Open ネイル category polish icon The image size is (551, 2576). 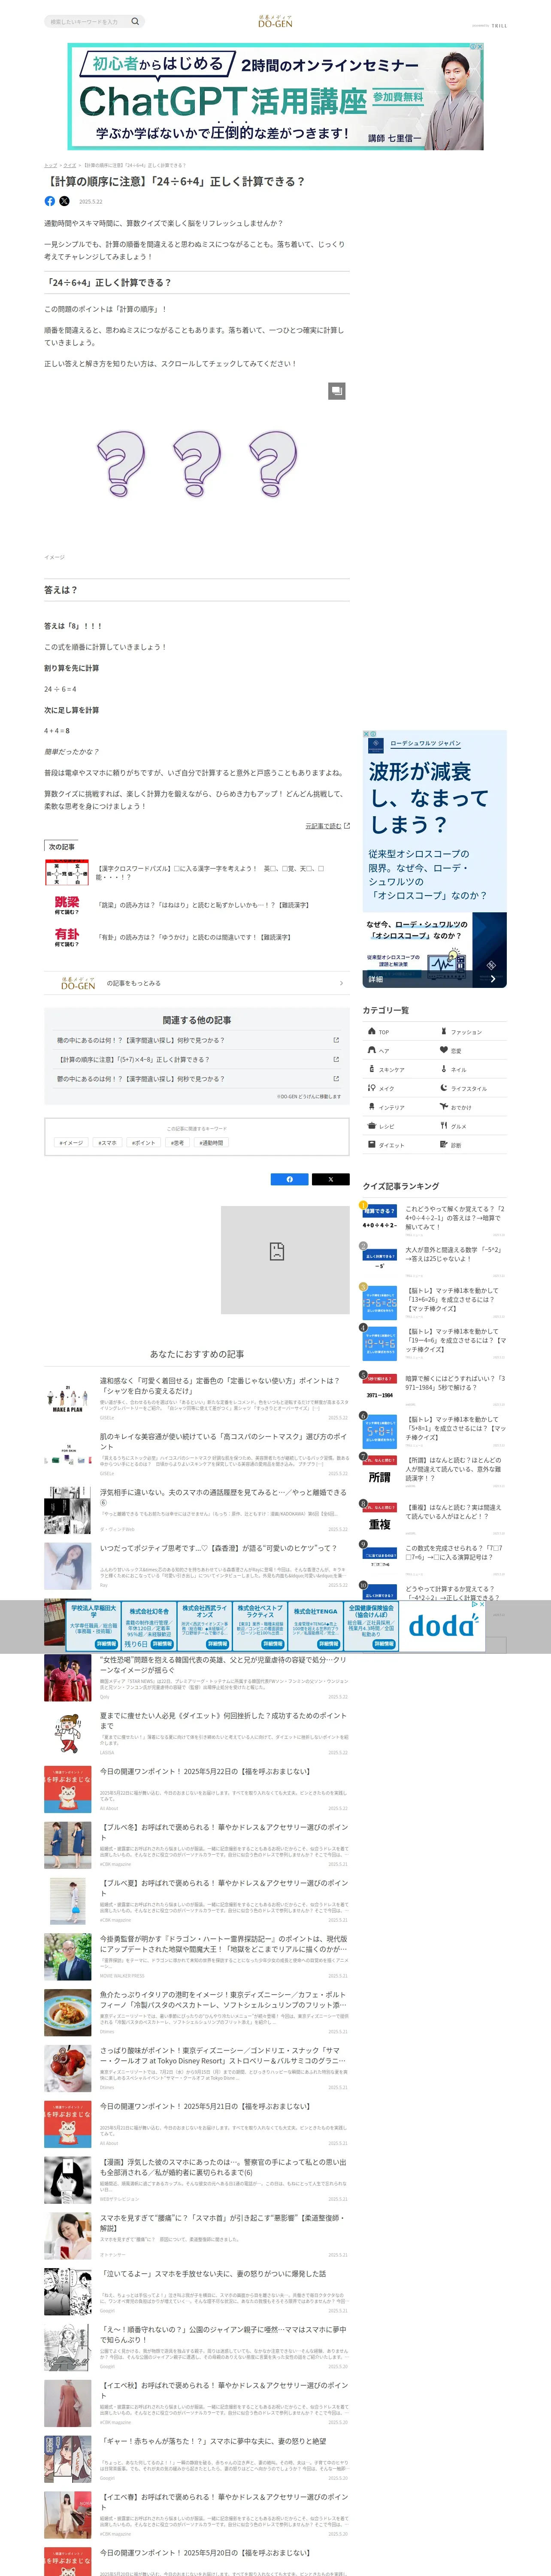[444, 1069]
